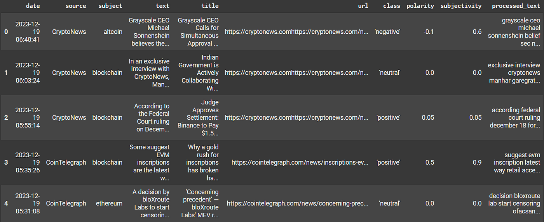This screenshot has width=544, height=222.
Task: Click polarity value -0.1
Action: (428, 31)
